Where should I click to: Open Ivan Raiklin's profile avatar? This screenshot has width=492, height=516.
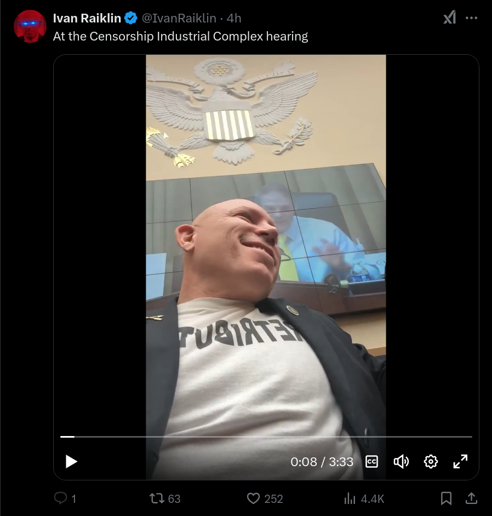point(30,26)
